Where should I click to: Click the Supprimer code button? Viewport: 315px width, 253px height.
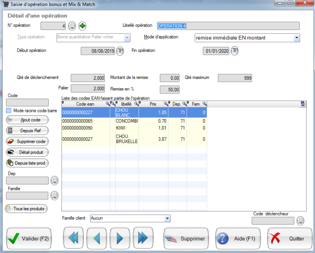click(x=27, y=142)
